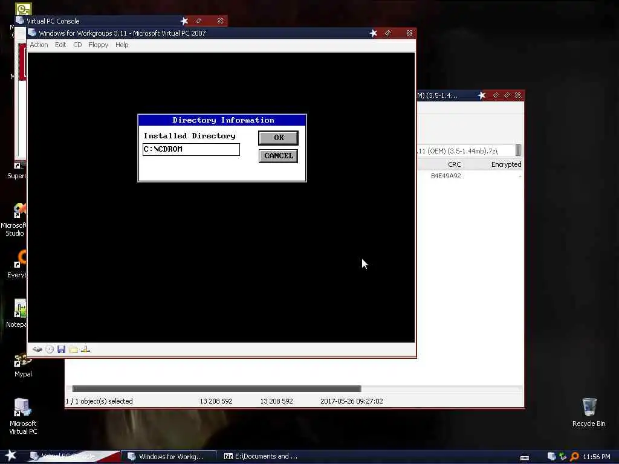Click the Virtual PC tray icon

pyautogui.click(x=551, y=457)
